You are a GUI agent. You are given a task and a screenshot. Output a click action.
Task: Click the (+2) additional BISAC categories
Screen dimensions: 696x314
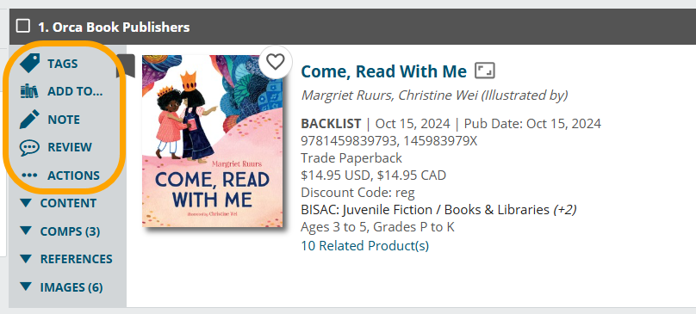(565, 209)
